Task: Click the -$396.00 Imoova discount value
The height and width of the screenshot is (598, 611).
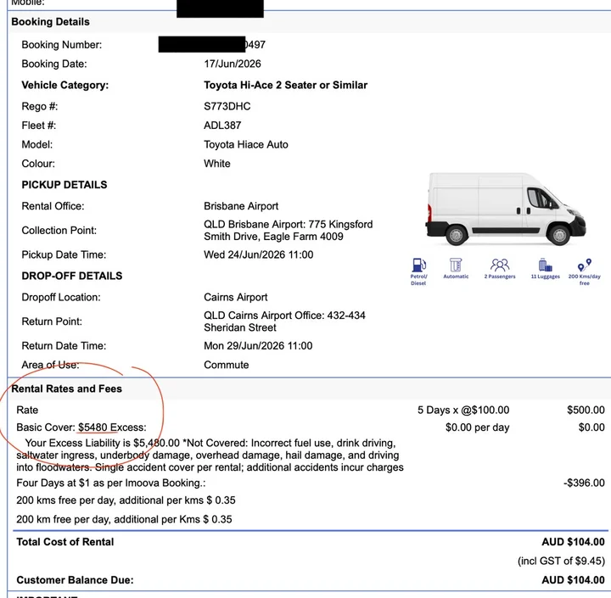Action: pos(584,483)
